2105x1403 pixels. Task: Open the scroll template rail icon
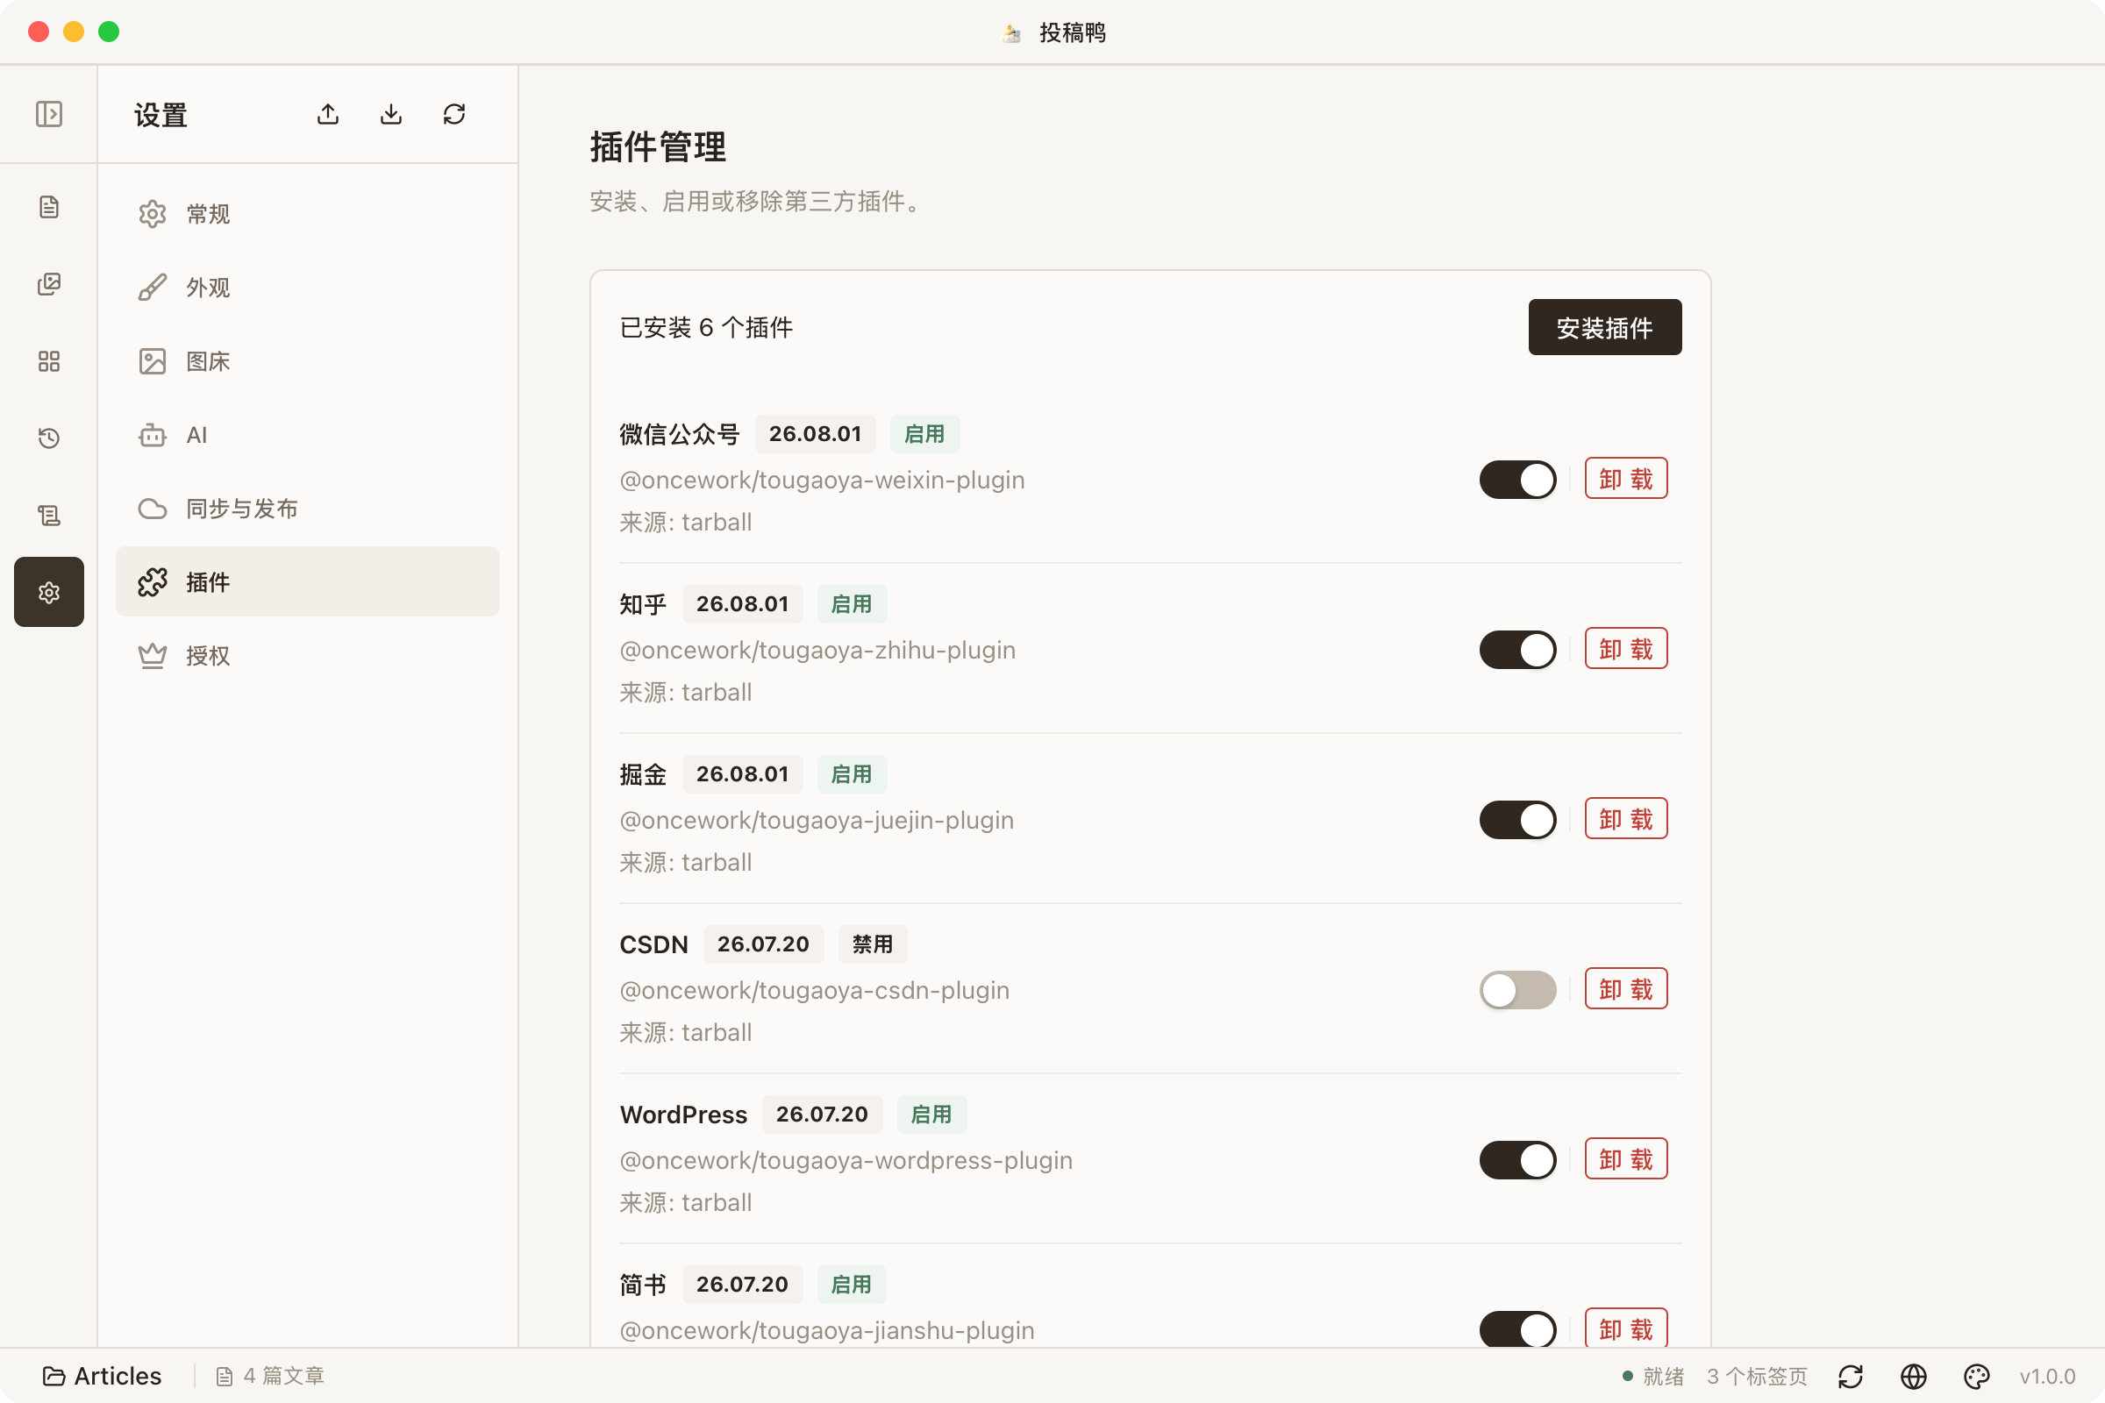pyautogui.click(x=49, y=516)
